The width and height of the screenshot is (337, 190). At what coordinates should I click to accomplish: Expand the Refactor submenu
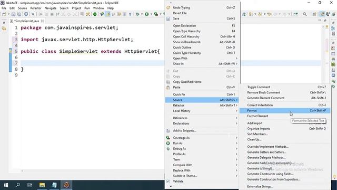[x=202, y=106]
